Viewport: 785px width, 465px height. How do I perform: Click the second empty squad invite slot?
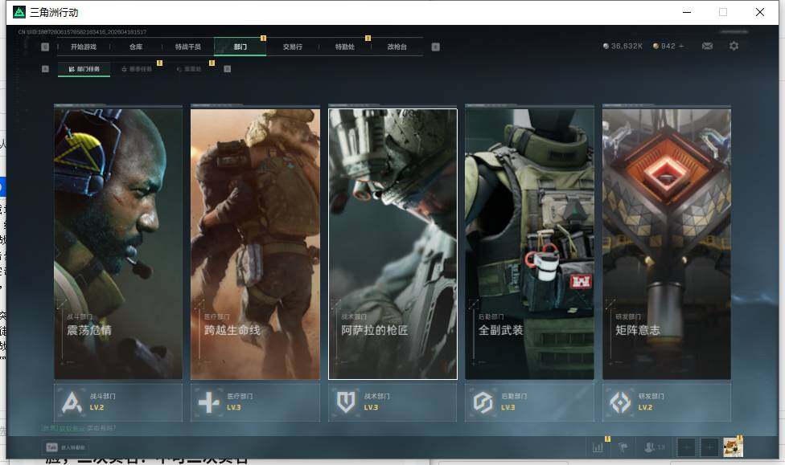(x=709, y=447)
